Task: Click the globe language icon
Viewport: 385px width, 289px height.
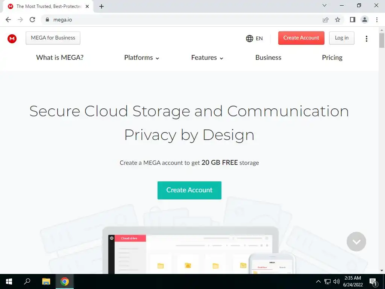Action: [250, 39]
